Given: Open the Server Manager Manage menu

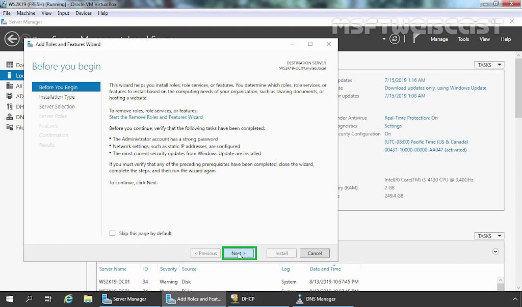Looking at the screenshot, I should (x=439, y=39).
